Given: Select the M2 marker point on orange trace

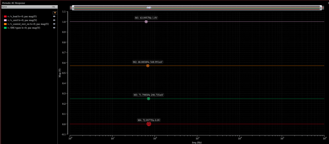Looking at the screenshot, I should click(148, 66).
